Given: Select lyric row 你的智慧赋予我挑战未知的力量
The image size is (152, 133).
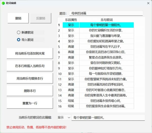Looking at the screenshot, I should pos(107,79).
